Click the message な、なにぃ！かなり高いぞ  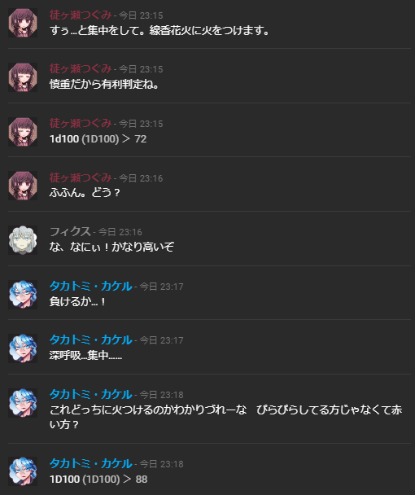tap(111, 247)
